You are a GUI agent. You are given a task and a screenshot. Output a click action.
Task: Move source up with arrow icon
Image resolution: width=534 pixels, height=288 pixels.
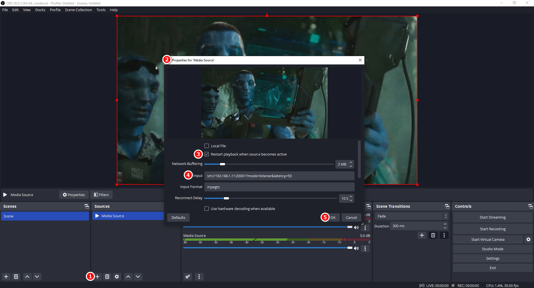(x=128, y=277)
